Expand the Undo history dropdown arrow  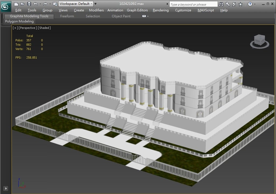pyautogui.click(x=40, y=4)
